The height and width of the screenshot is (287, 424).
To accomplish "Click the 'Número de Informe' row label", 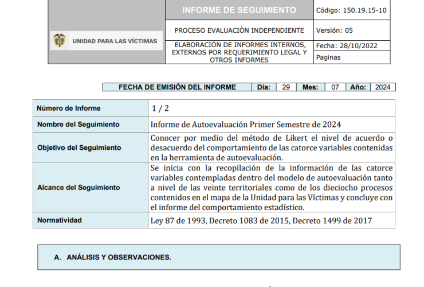I will pyautogui.click(x=69, y=108).
